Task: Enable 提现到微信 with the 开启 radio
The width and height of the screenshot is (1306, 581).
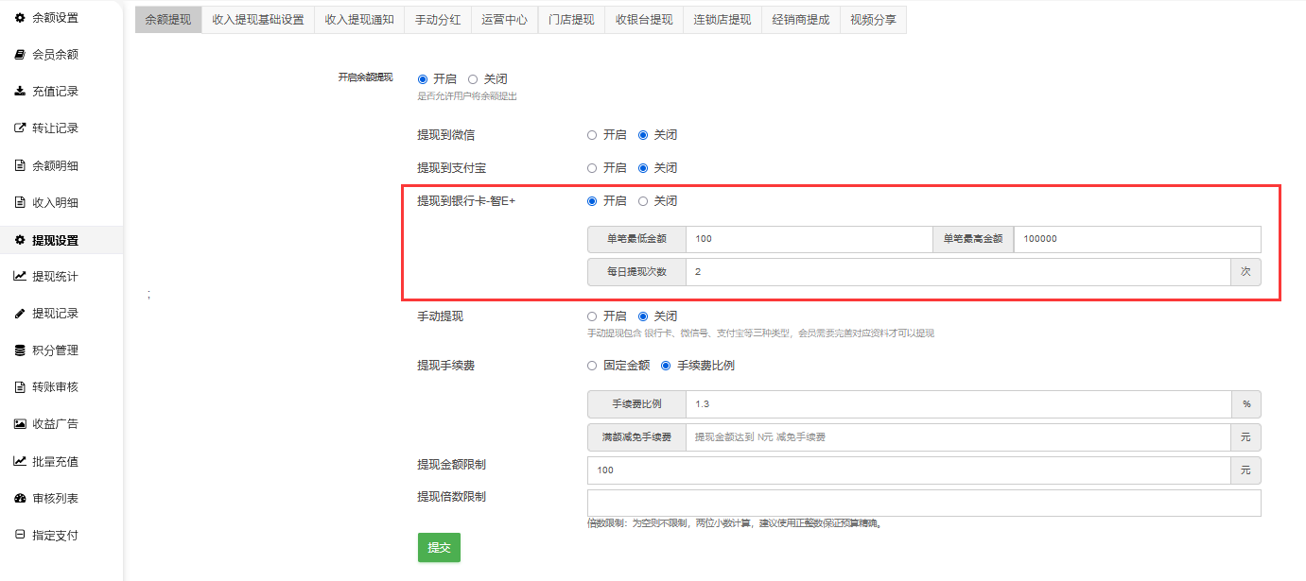Action: 592,135
